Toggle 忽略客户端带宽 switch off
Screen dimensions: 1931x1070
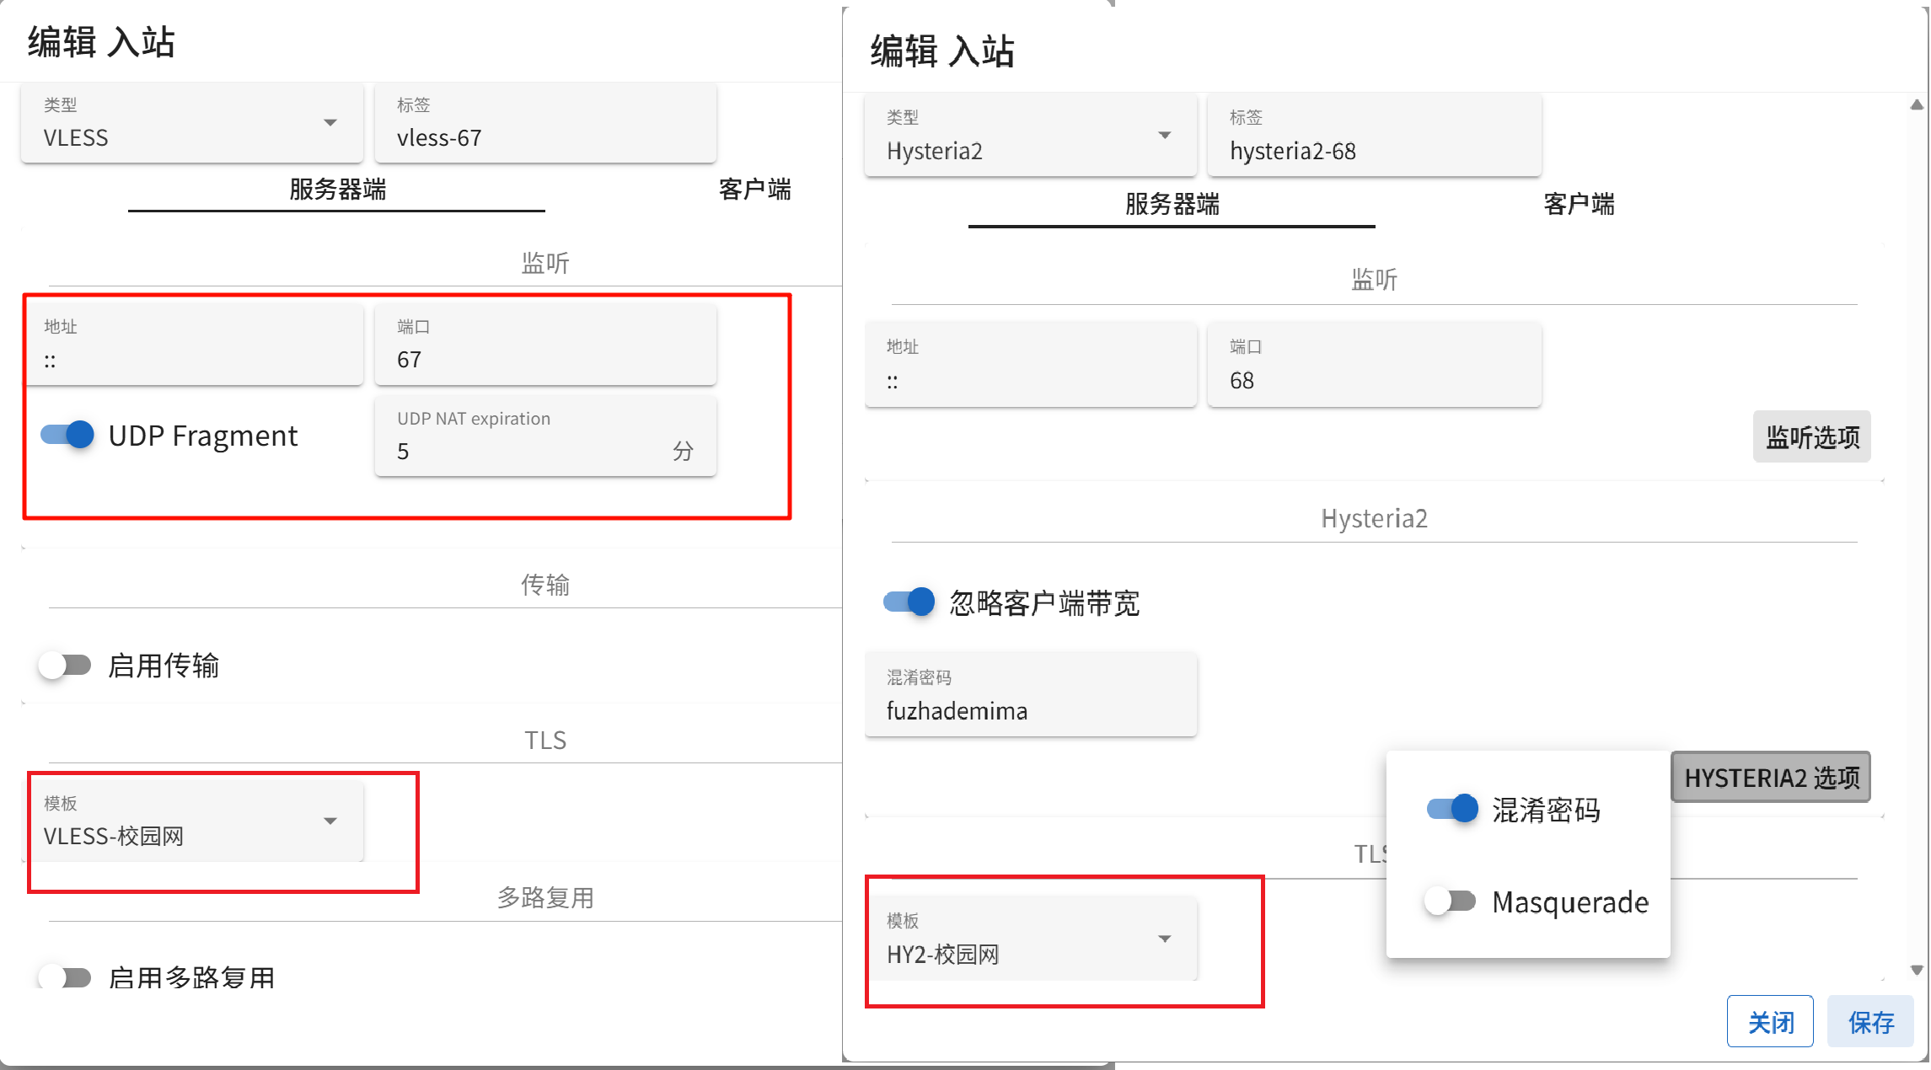[909, 602]
